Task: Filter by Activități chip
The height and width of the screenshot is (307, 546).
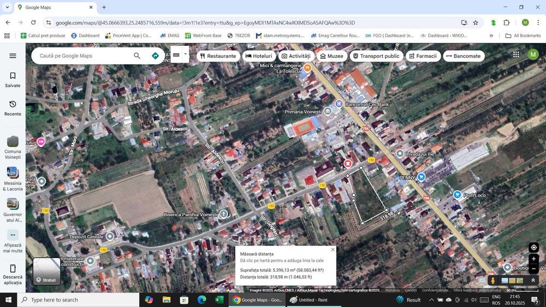Action: click(296, 56)
